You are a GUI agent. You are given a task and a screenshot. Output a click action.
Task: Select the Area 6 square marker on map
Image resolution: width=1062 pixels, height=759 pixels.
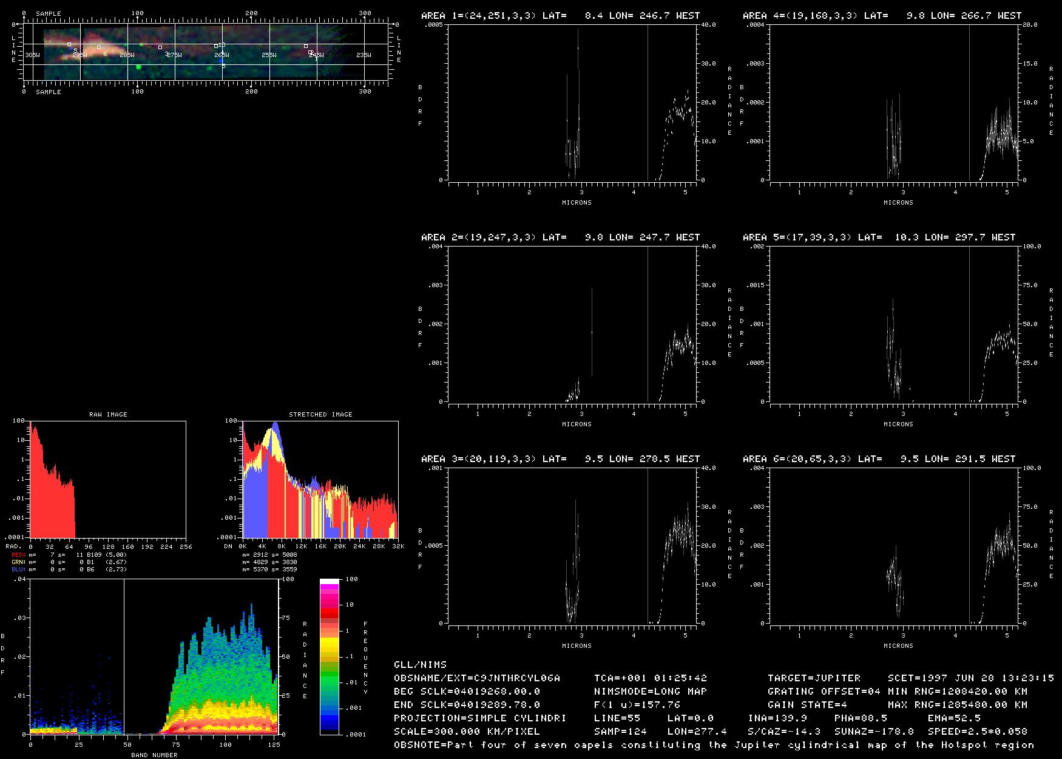pyautogui.click(x=99, y=47)
